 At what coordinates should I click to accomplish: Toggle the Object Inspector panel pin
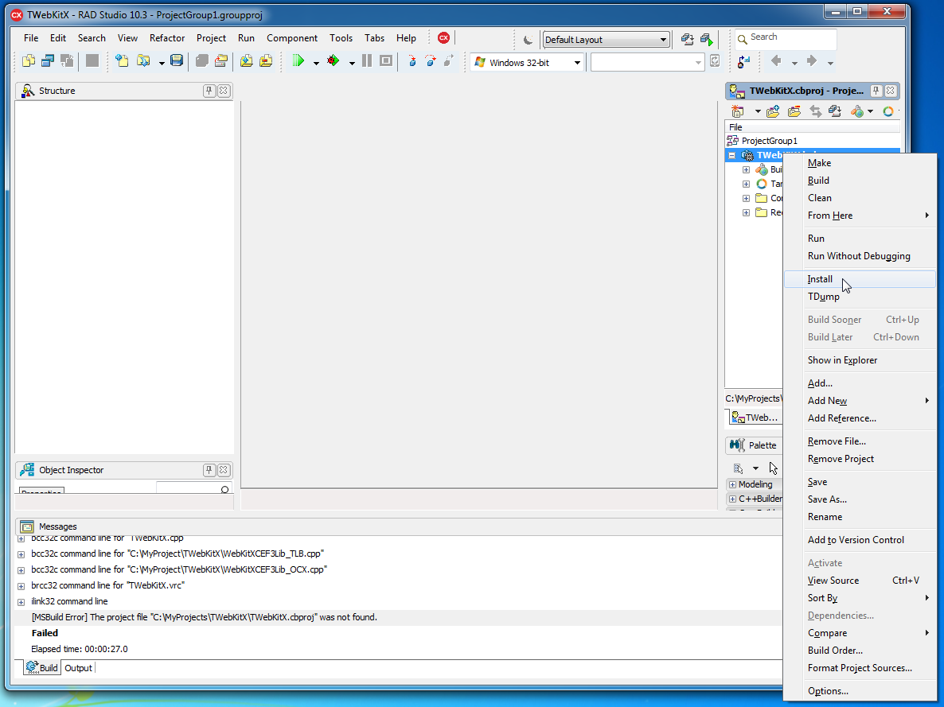click(x=209, y=470)
